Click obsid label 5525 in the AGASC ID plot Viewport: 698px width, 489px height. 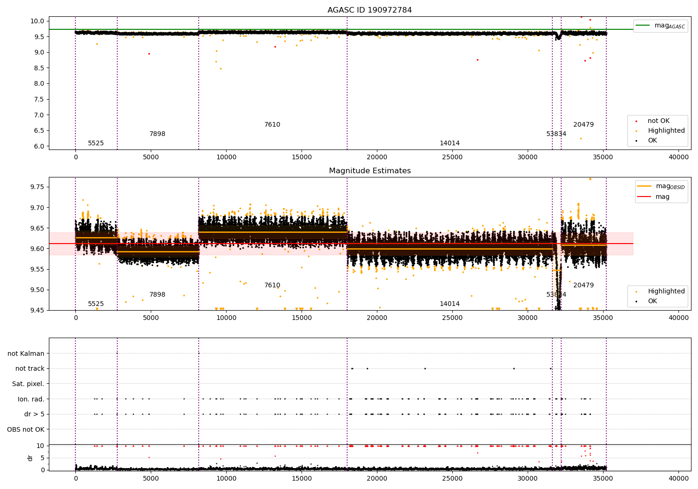click(x=96, y=143)
